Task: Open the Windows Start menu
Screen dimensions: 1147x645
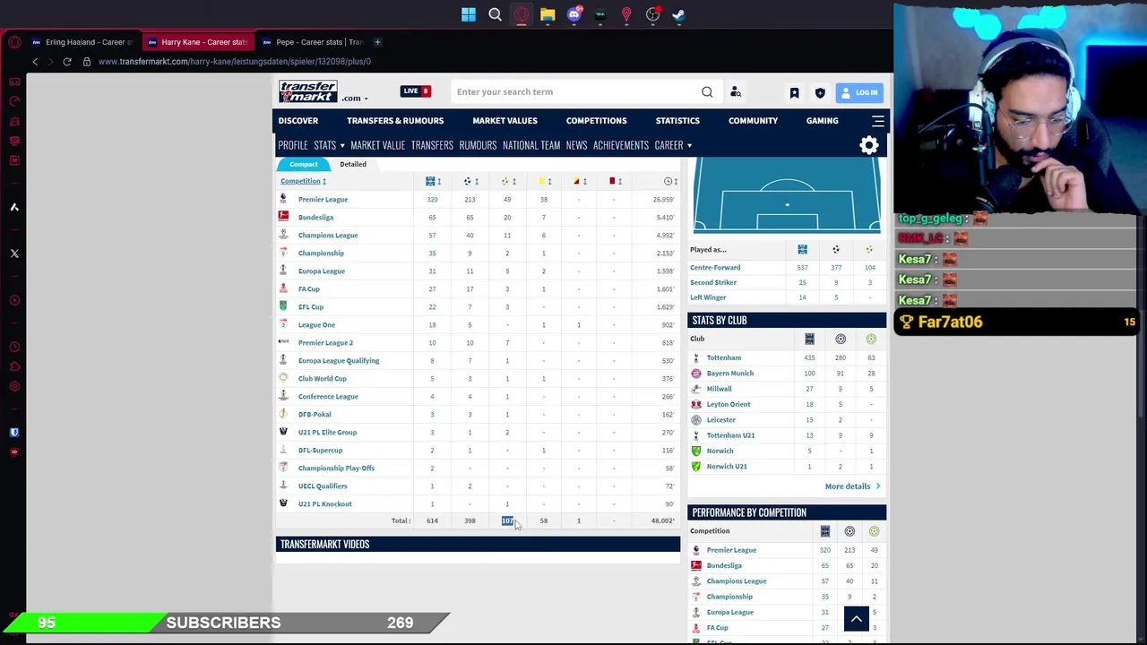Action: click(469, 14)
